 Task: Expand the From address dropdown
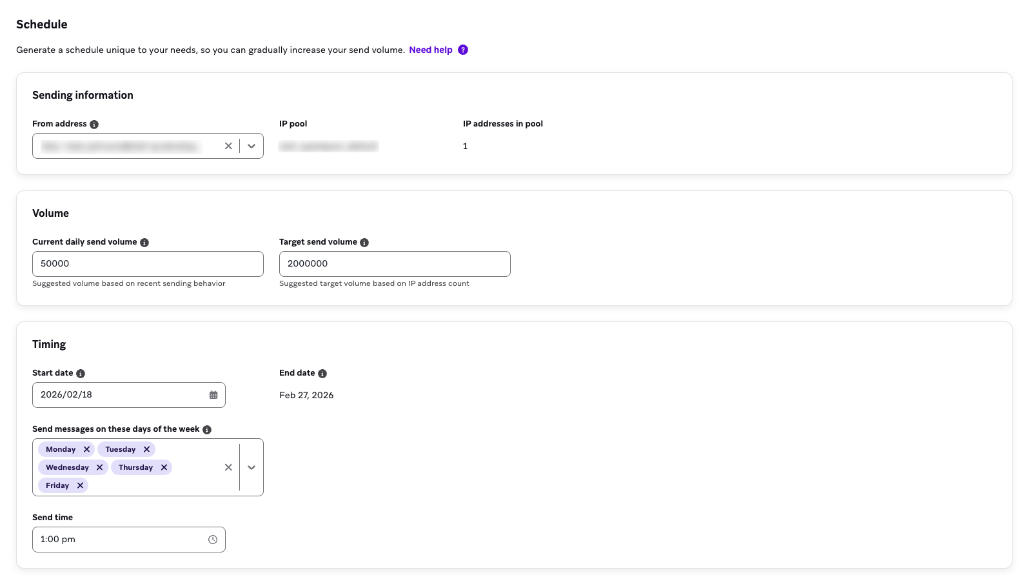(251, 146)
